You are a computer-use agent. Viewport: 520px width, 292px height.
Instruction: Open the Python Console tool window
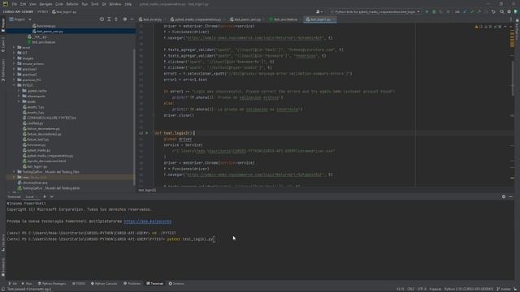pyautogui.click(x=104, y=284)
